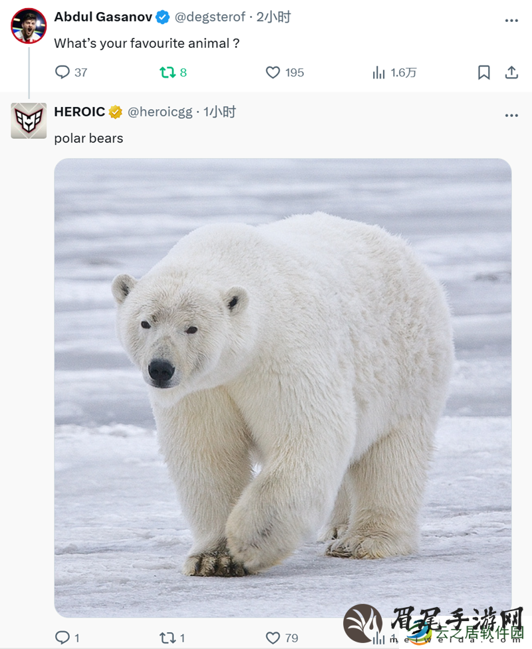Retweet HEROIC's polar bears reply
Image resolution: width=532 pixels, height=649 pixels.
(x=172, y=638)
